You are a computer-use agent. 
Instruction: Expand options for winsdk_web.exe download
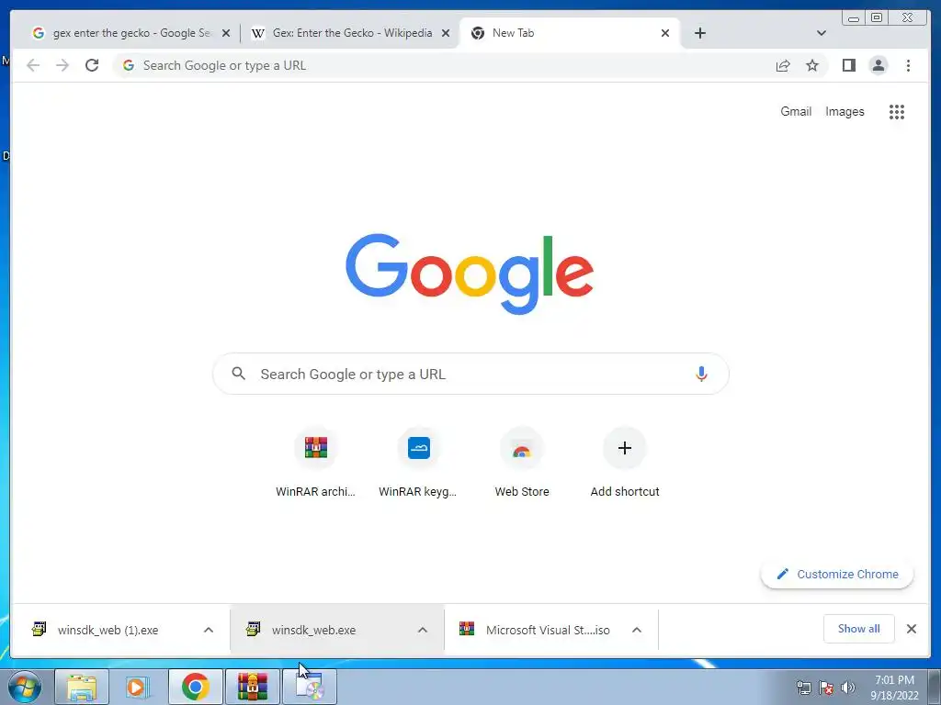pyautogui.click(x=423, y=630)
